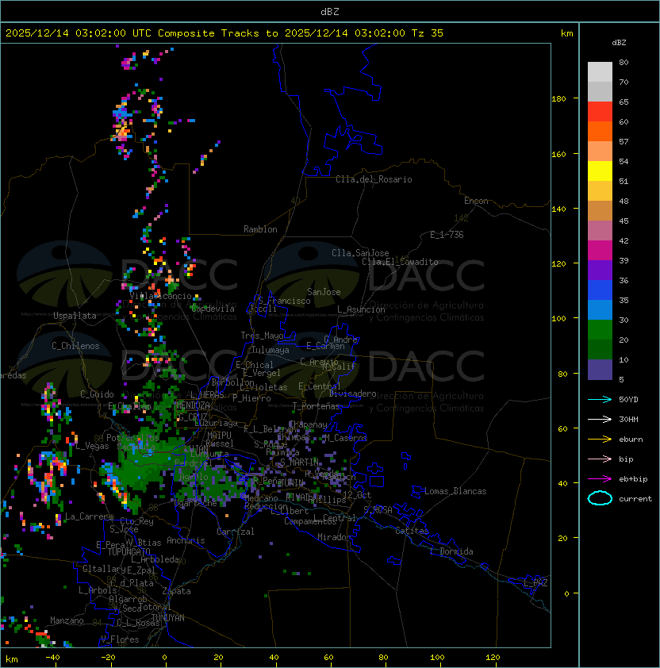The image size is (660, 668).
Task: Click the Villavicencio place label
Action: point(160,296)
